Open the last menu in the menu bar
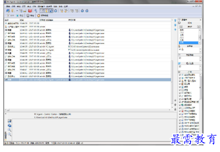This screenshot has width=220, height=152. 66,6
